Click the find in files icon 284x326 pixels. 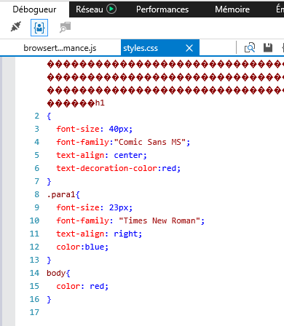[x=66, y=27]
